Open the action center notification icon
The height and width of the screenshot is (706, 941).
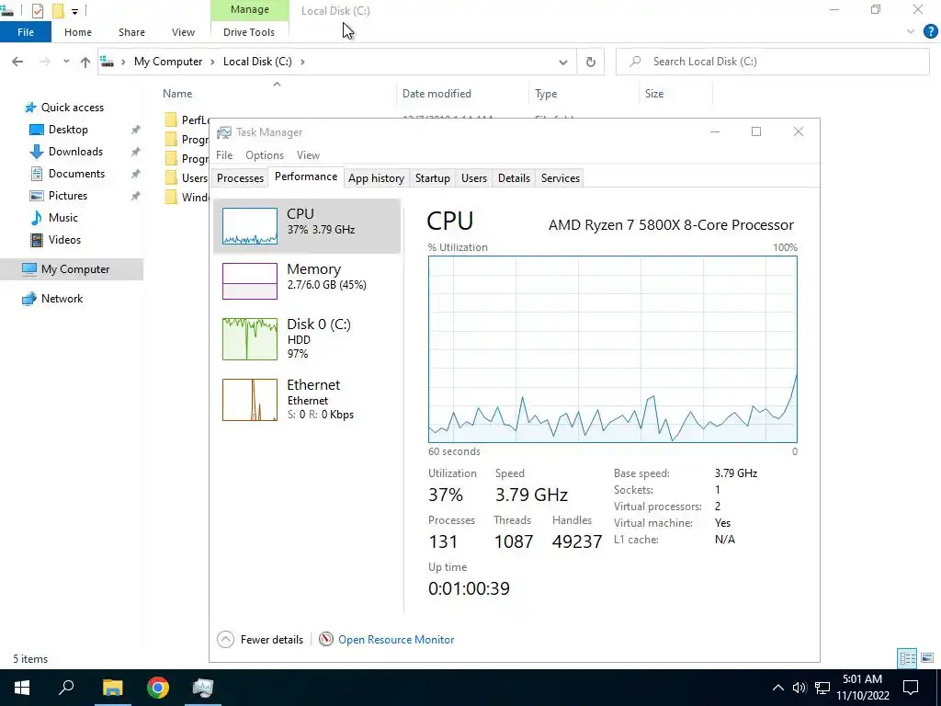[911, 688]
